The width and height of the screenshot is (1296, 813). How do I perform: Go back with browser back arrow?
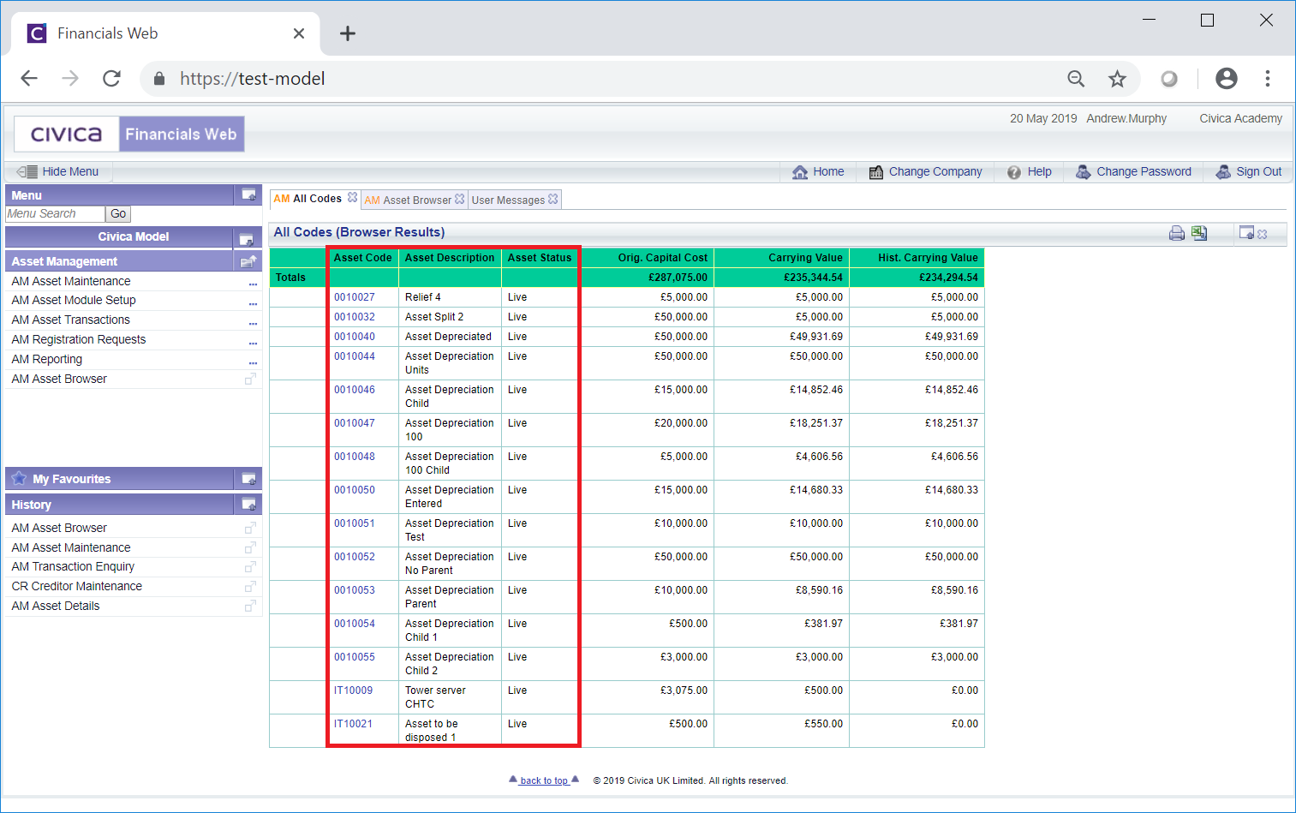click(x=29, y=79)
